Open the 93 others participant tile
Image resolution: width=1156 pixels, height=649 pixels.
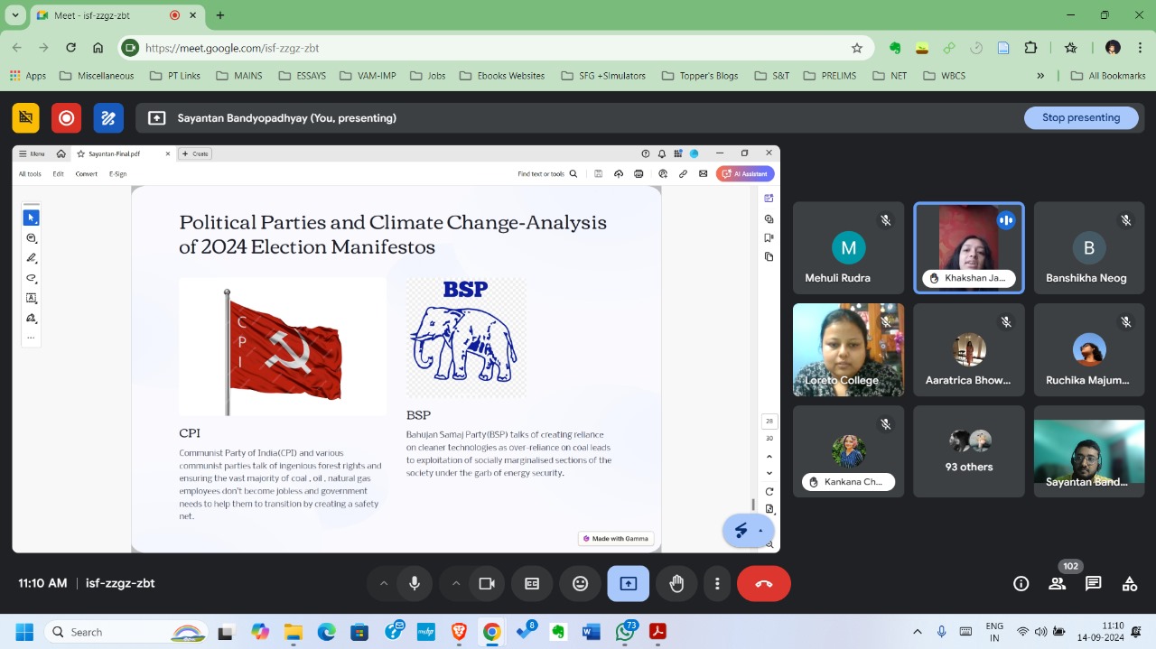[968, 451]
